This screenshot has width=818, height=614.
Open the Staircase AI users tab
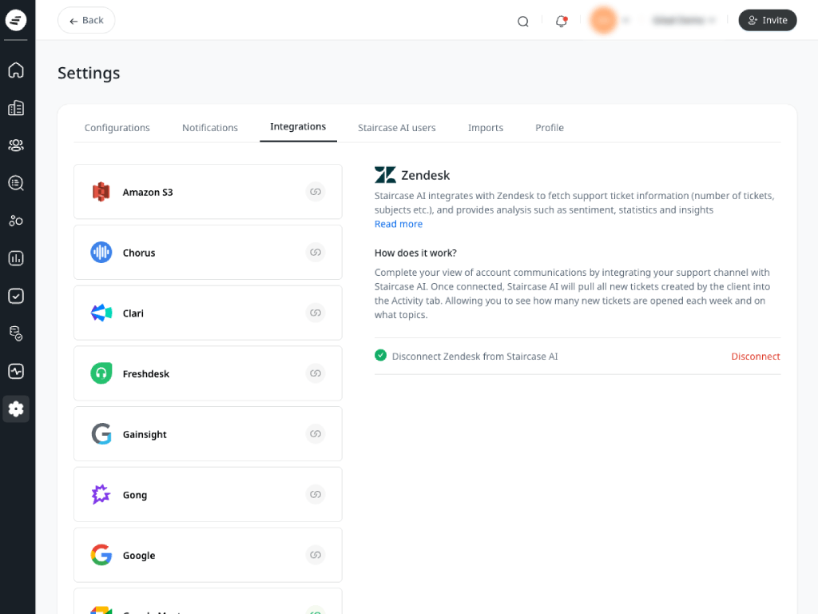(x=397, y=128)
